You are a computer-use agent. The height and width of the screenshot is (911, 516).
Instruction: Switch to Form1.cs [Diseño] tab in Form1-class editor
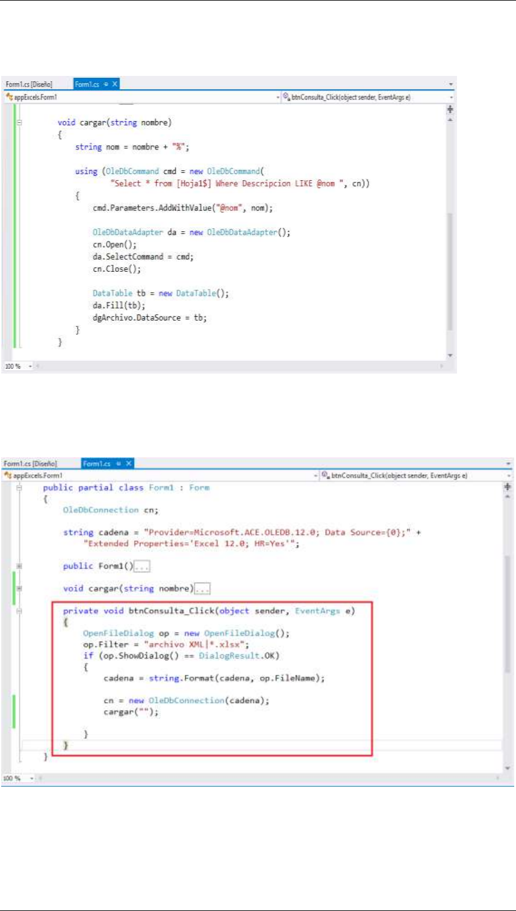point(30,464)
